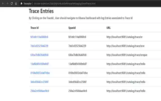Go to the browser home page
The width and height of the screenshot is (161, 101).
coord(16,4)
